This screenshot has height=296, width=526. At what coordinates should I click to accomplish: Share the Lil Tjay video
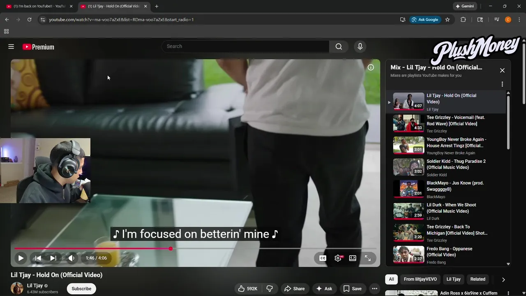(294, 289)
